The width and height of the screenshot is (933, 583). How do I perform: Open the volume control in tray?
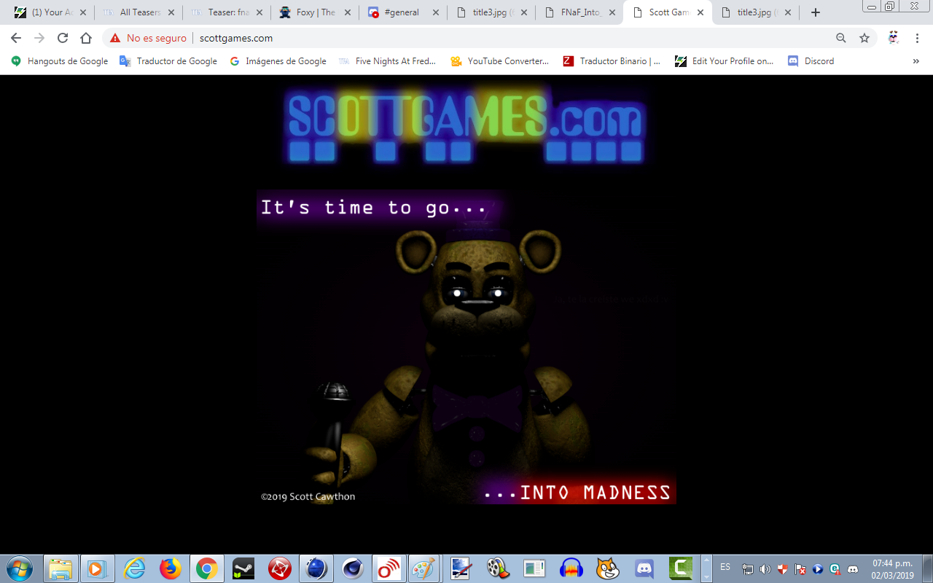coord(765,569)
